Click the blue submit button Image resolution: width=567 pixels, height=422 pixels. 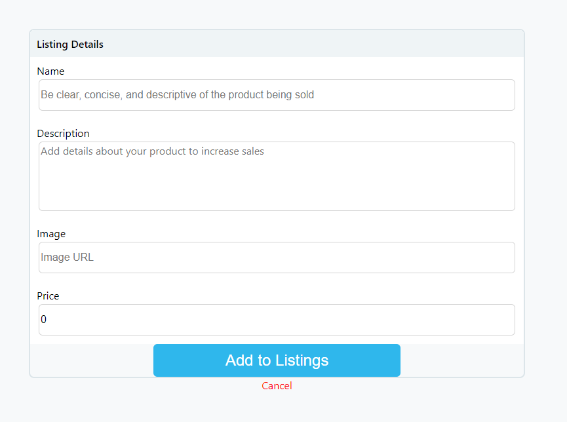pos(276,360)
